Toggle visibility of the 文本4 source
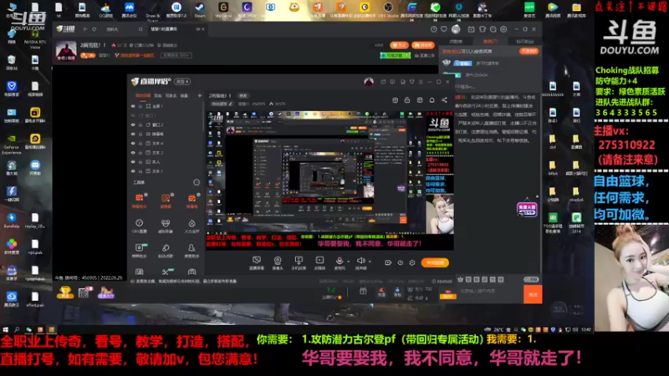The width and height of the screenshot is (669, 376). pyautogui.click(x=133, y=143)
